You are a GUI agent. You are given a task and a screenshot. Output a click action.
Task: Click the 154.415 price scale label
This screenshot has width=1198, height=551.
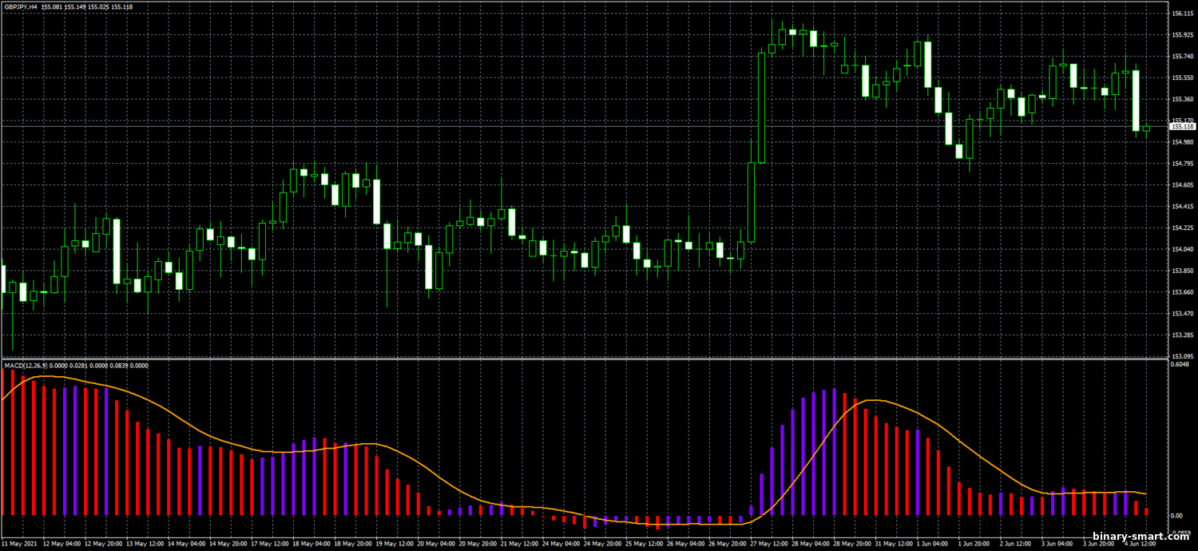point(1183,207)
